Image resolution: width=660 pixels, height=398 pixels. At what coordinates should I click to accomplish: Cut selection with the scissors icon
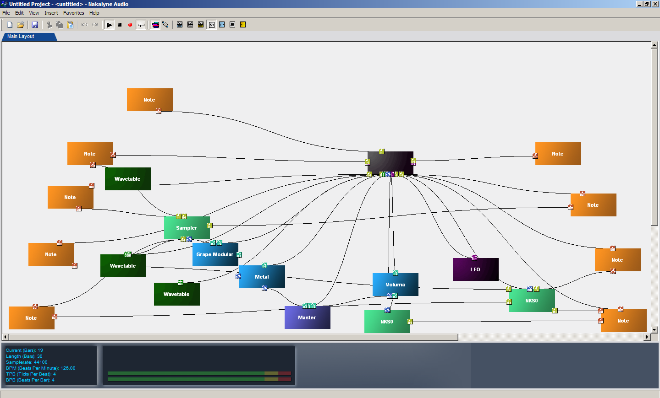click(x=49, y=25)
